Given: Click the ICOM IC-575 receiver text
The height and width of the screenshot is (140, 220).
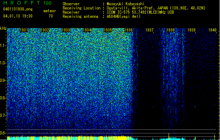Looking at the screenshot, I should click(x=140, y=12).
